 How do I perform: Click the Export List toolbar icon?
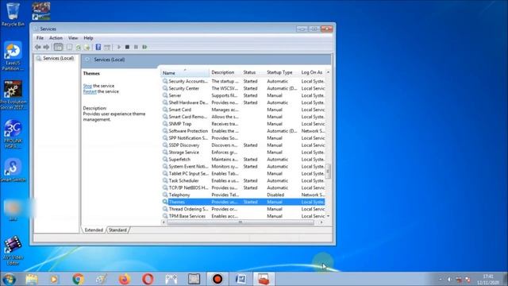[87, 47]
